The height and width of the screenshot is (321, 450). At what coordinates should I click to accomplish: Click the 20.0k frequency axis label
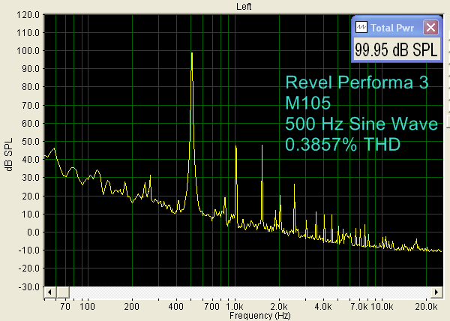(427, 307)
